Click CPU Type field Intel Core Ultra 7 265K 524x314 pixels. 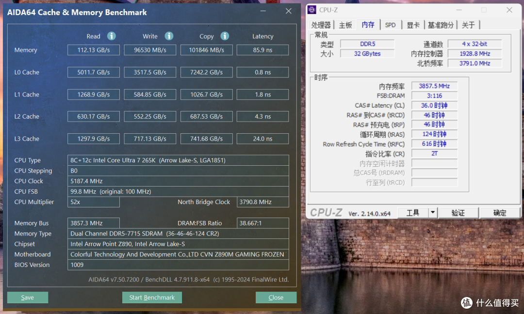[178, 160]
